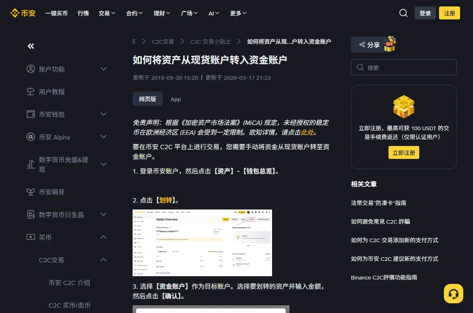Click the share icon next to 分享
The height and width of the screenshot is (313, 473).
click(x=362, y=44)
